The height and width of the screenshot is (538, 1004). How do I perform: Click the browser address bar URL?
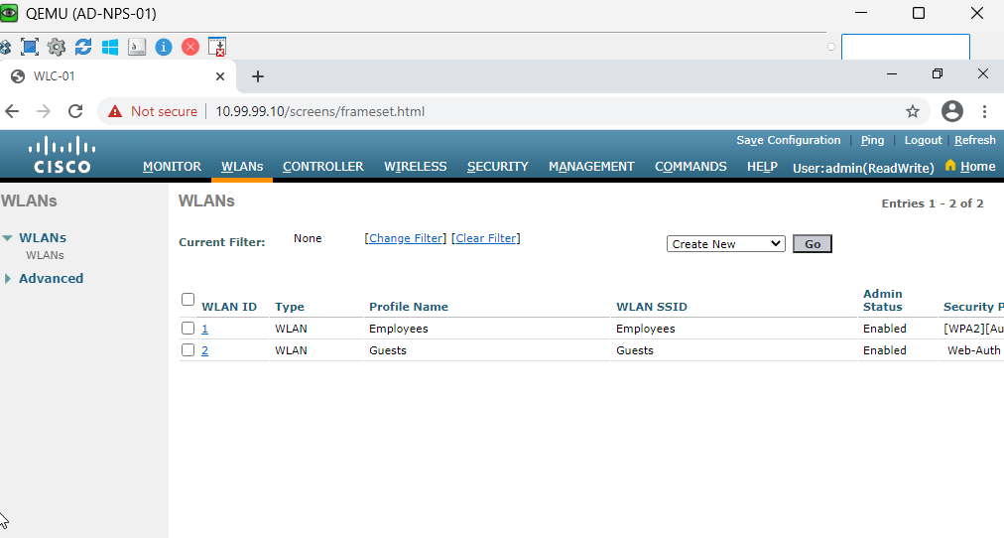coord(320,111)
